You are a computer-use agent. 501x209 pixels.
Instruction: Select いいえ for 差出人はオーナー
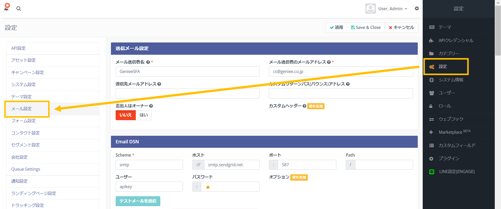(x=126, y=115)
